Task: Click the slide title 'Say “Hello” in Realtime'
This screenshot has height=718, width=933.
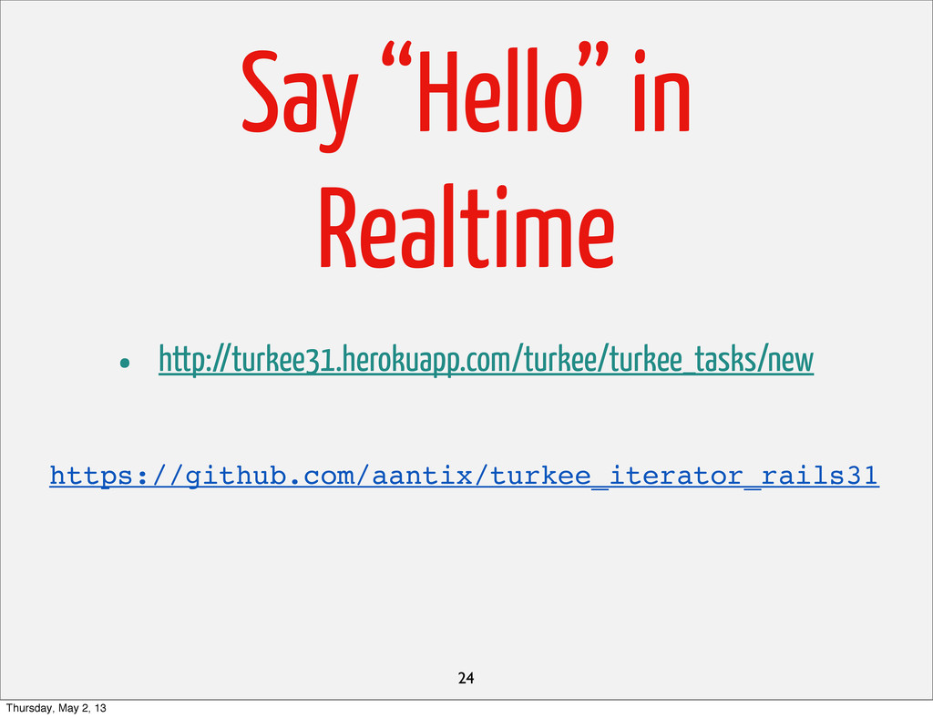Action: (466, 157)
